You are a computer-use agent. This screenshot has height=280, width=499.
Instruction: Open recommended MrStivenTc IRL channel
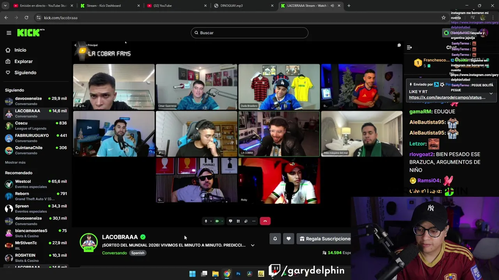(x=36, y=245)
